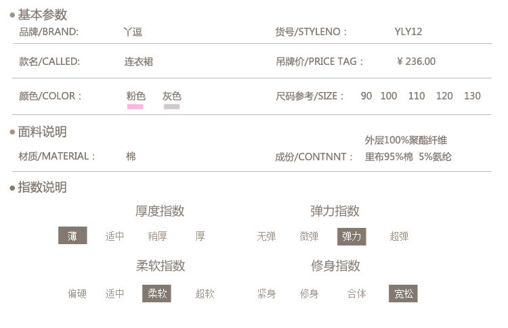Click the highlighted 宽松 fit option
508x328 pixels.
tap(403, 294)
